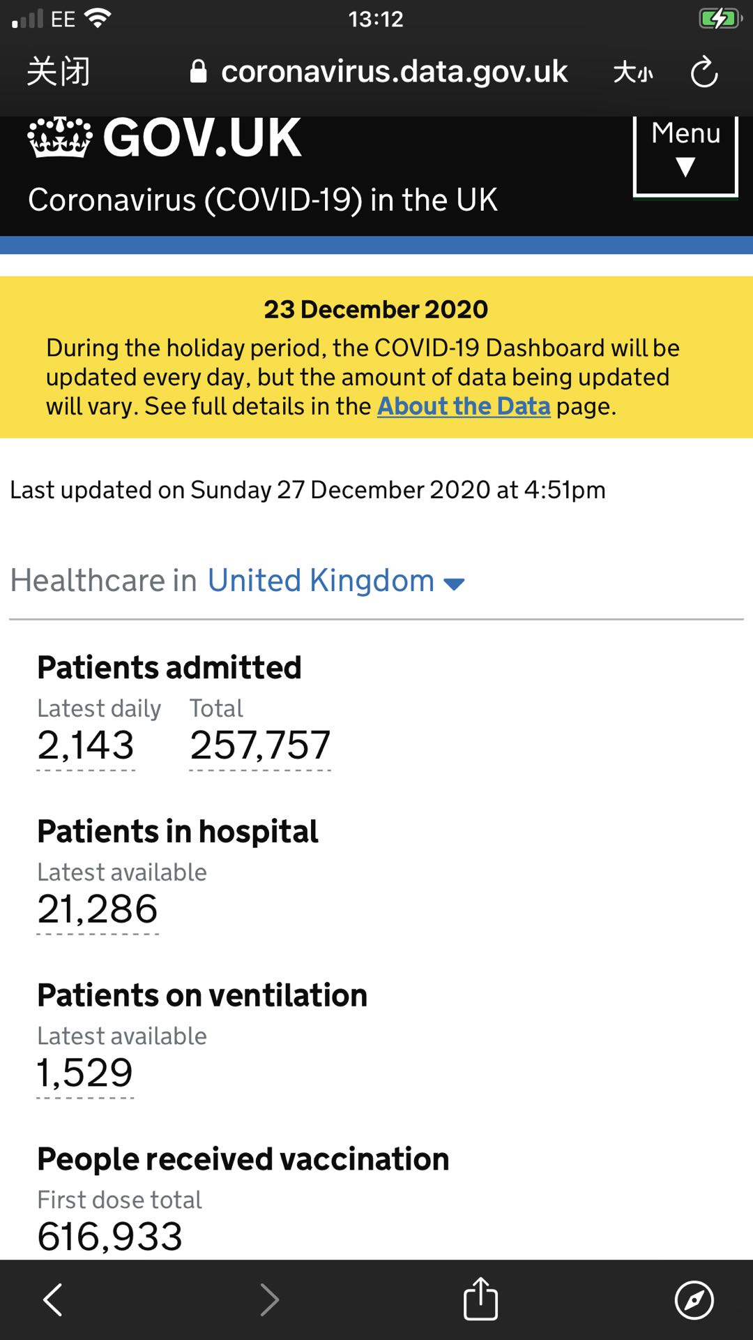Tap patients on ventilation figure 1,529
753x1340 pixels.
click(x=85, y=1073)
